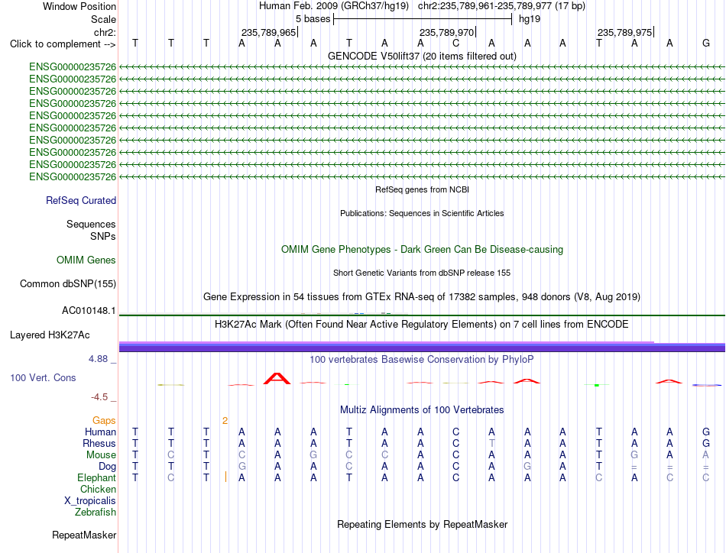726x553 pixels.
Task: Click the -4.5 lower PhyloP scale value
Action: click(99, 397)
